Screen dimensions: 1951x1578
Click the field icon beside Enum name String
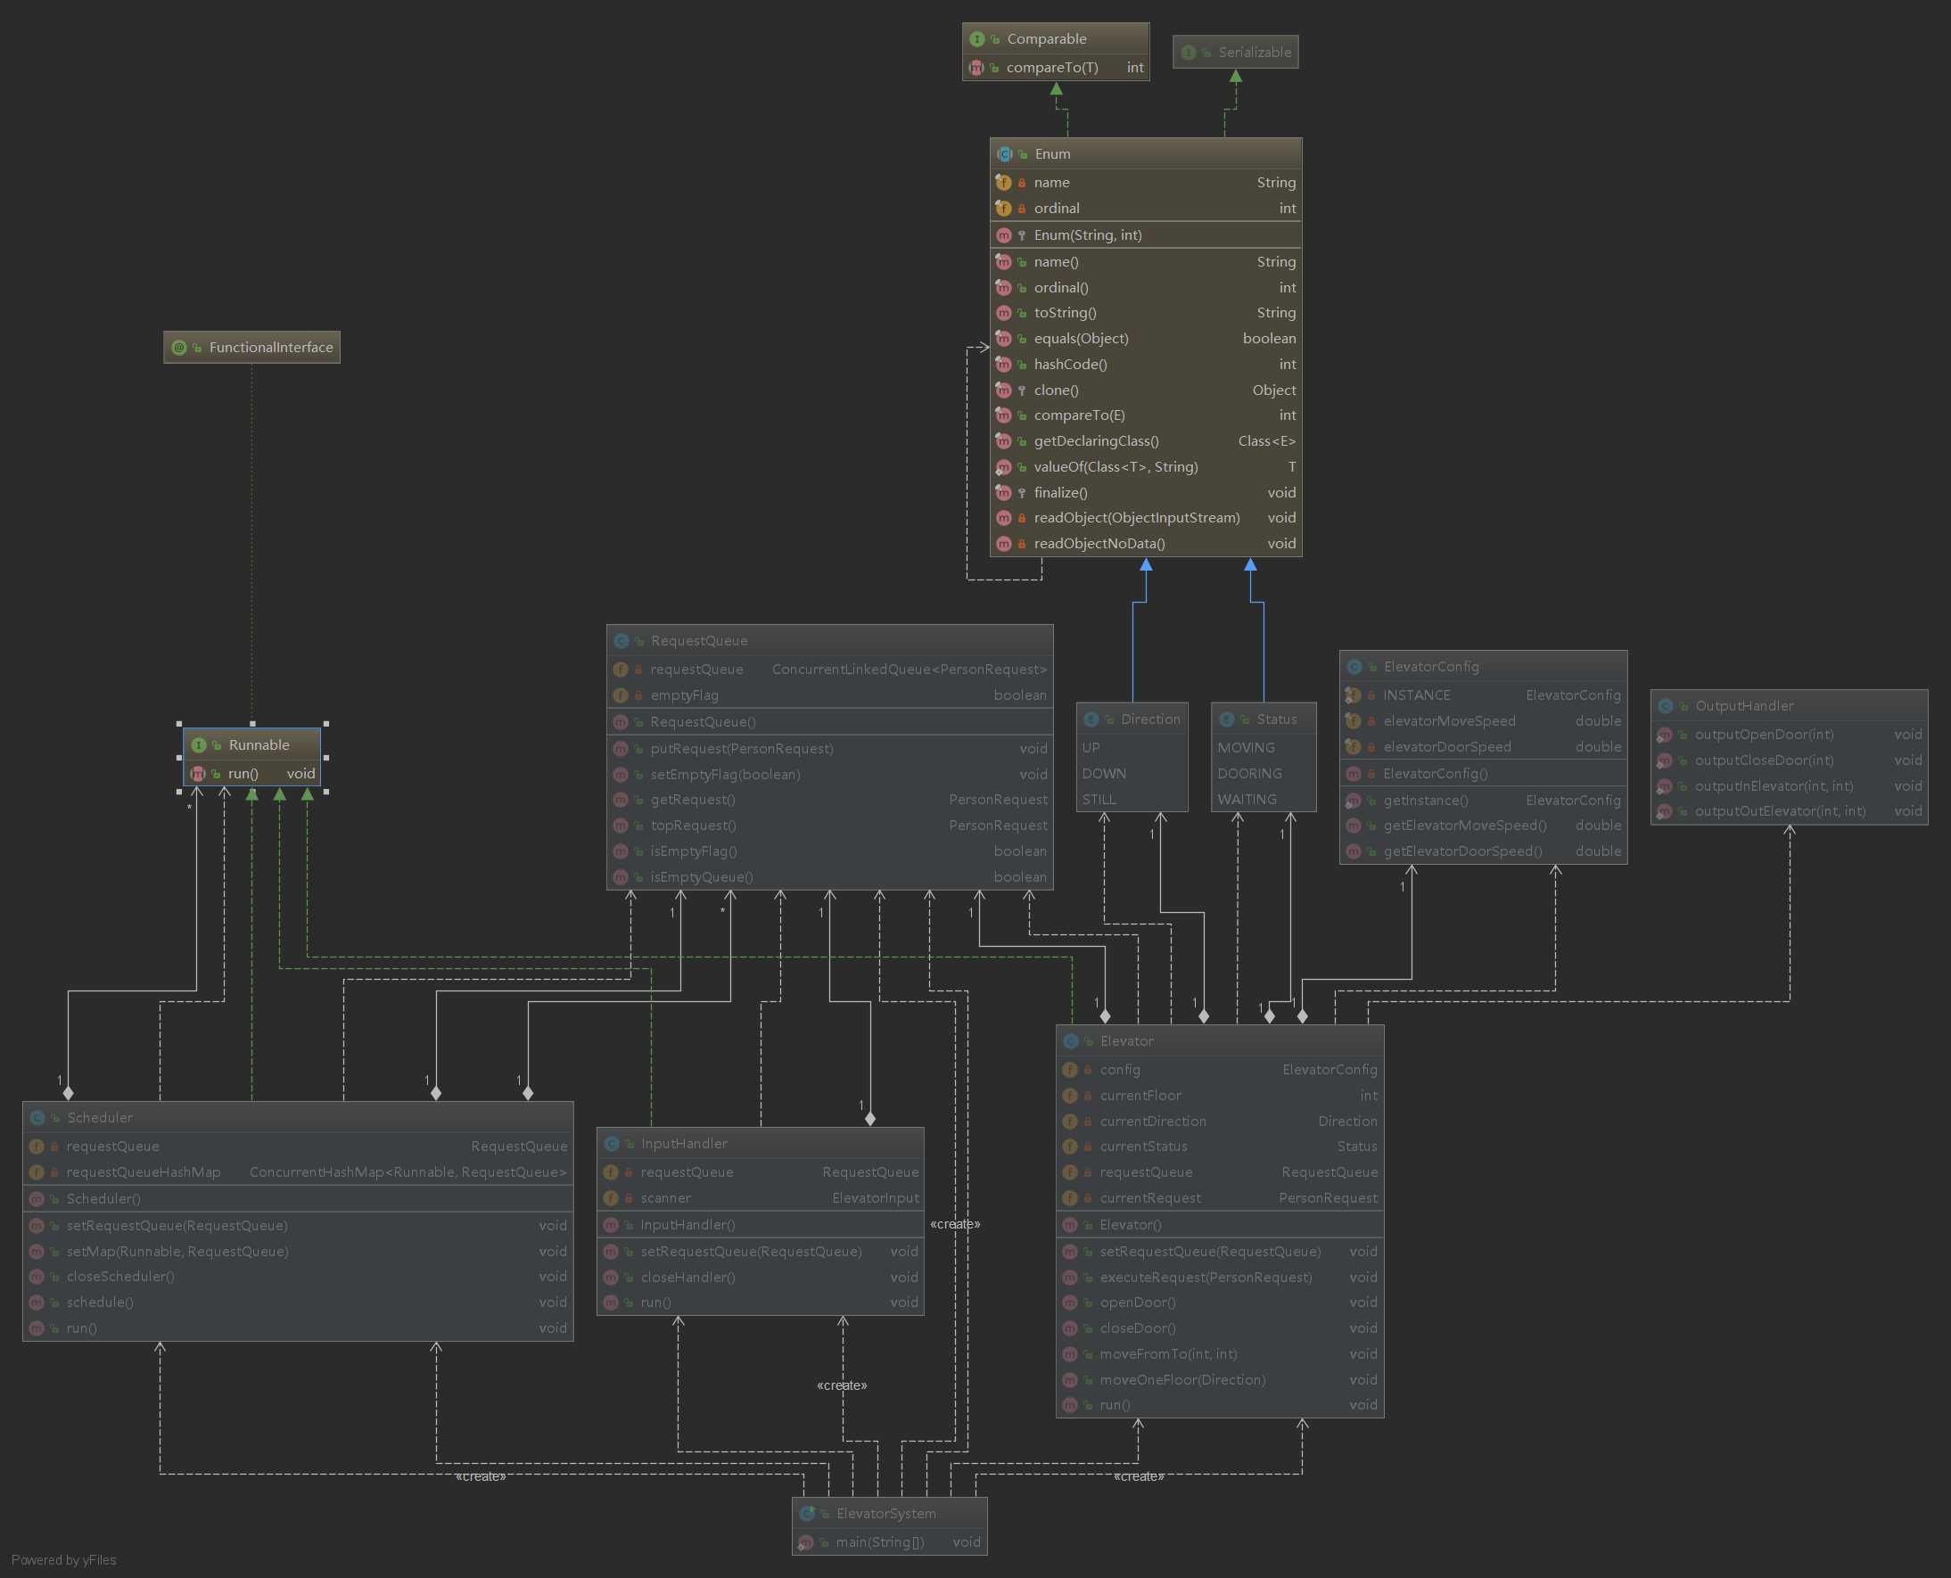(1004, 183)
